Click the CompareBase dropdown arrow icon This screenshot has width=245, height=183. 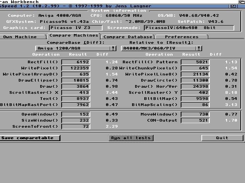[113, 48]
